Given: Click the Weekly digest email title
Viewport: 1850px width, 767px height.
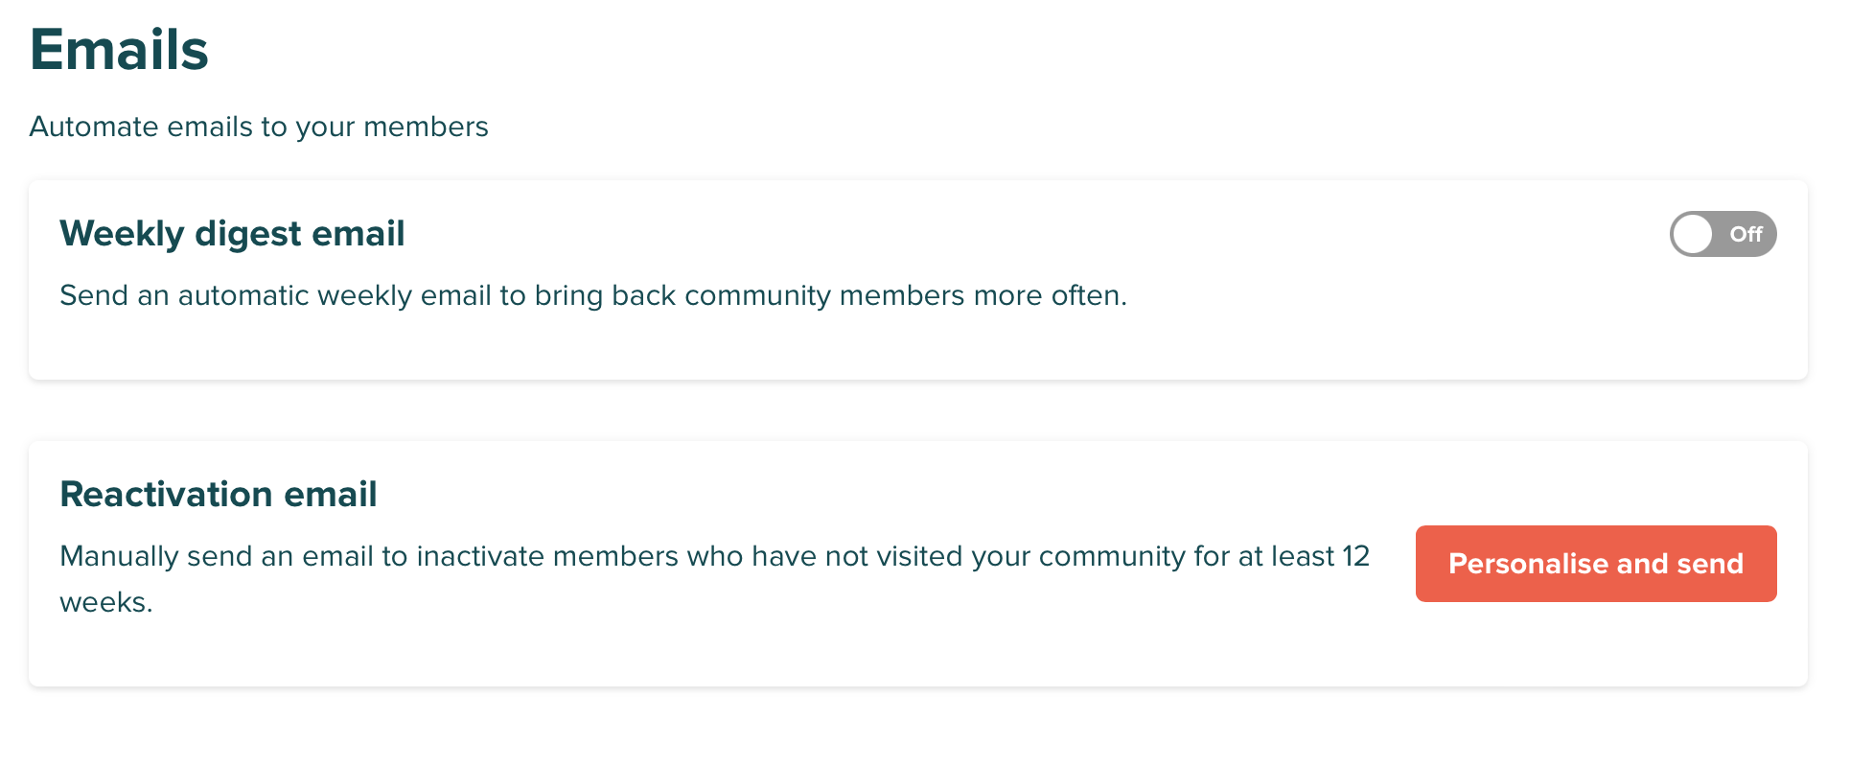Looking at the screenshot, I should [232, 233].
